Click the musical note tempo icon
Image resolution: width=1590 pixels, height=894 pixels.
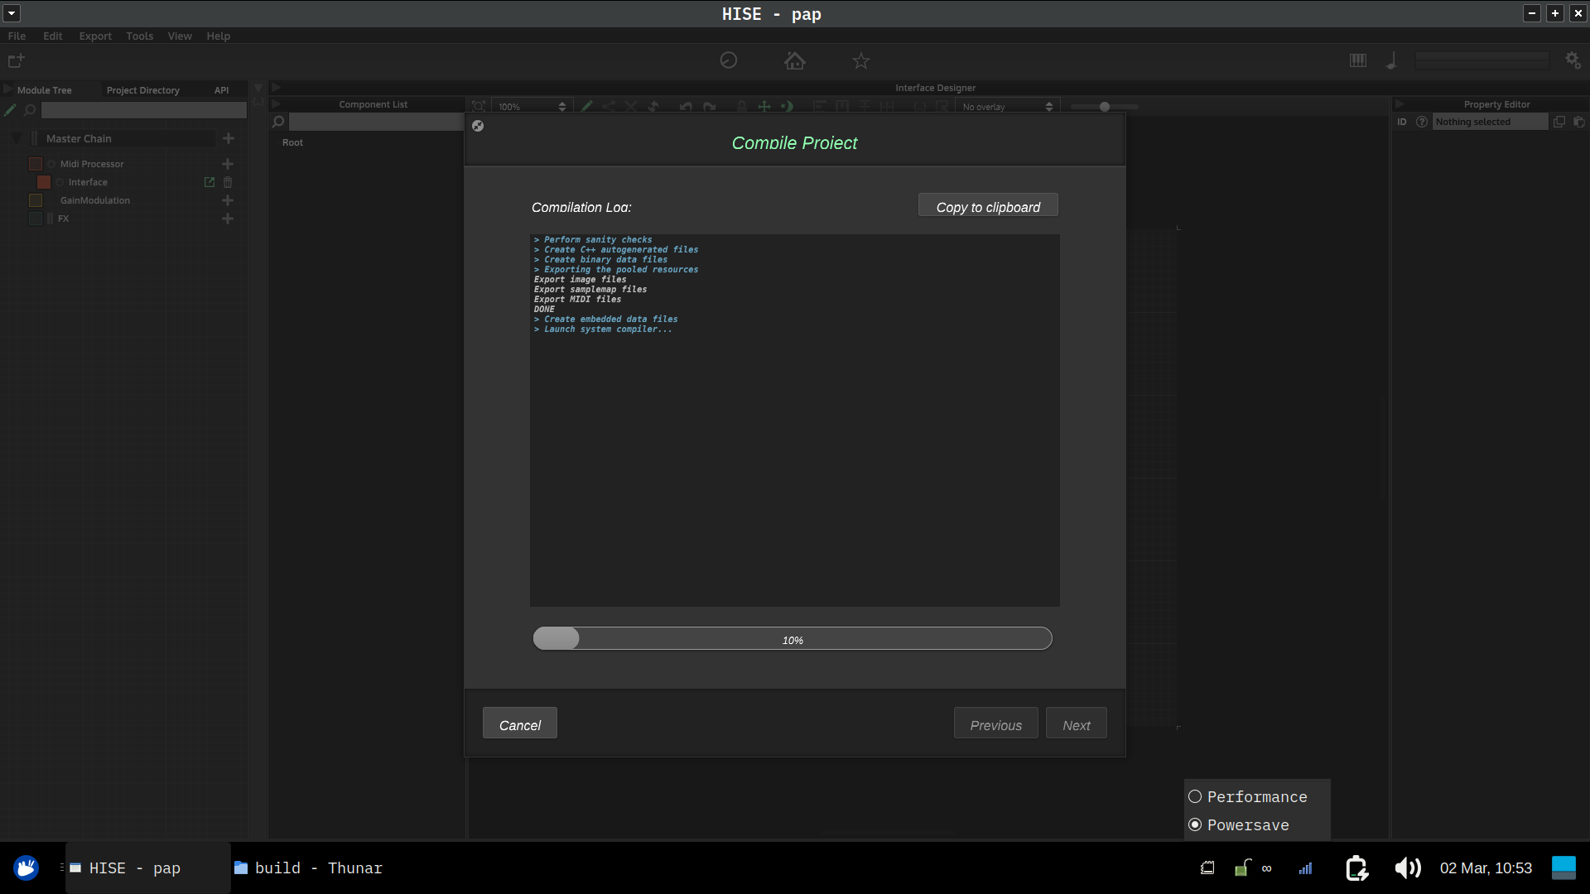pos(1392,60)
